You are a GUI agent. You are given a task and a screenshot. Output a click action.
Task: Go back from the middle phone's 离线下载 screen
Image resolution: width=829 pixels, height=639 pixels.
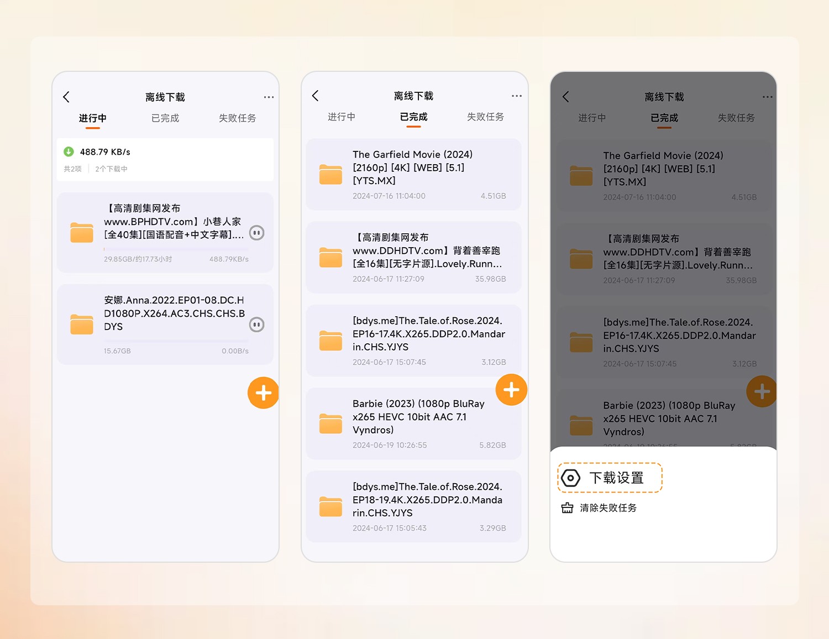tap(315, 96)
